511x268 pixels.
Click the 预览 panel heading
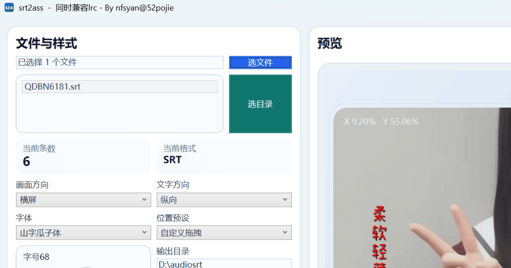[330, 43]
